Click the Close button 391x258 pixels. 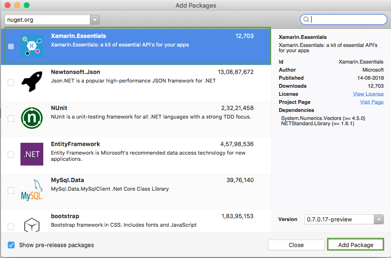(296, 245)
